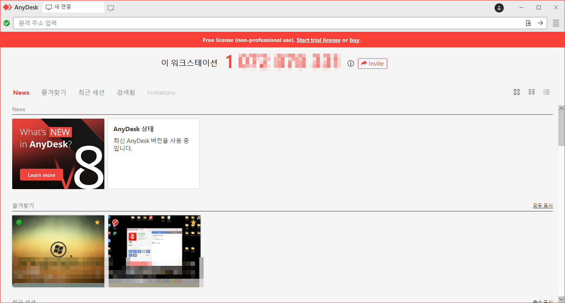565x303 pixels.
Task: Click the green status check icon
Action: point(7,23)
